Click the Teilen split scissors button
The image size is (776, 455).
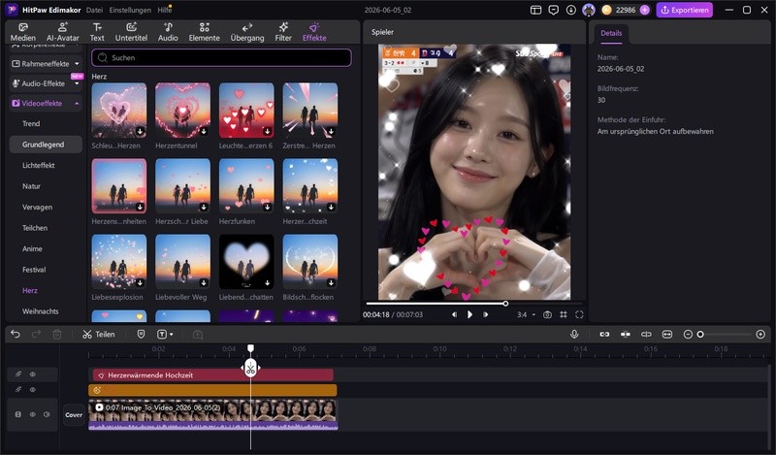point(99,334)
